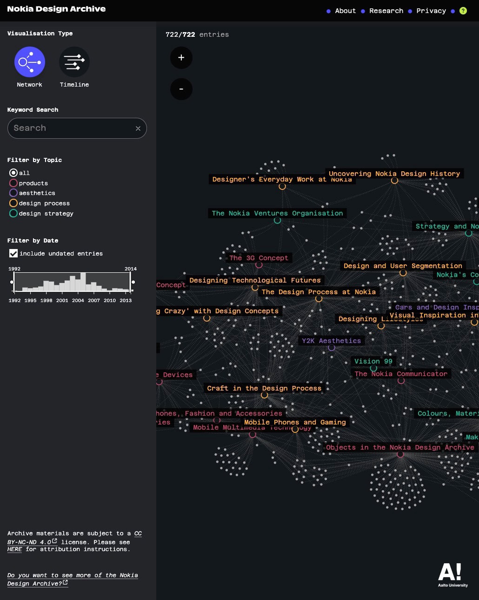Open 'Designing Technological Futures' node

coord(255,287)
